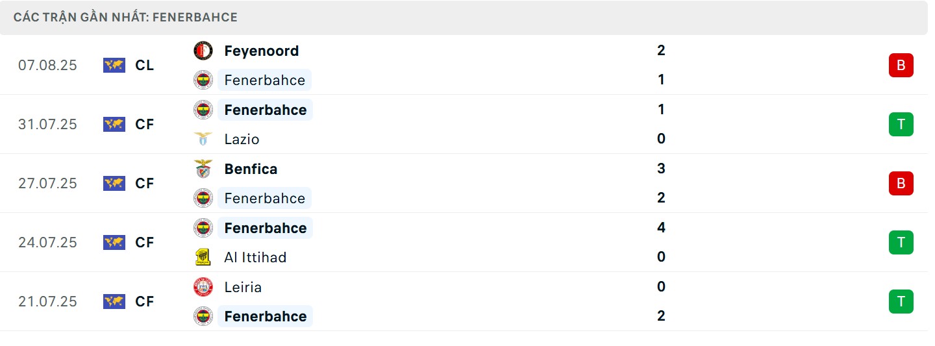Screen dimensions: 935x346
Task: Click green T result badge for Lazio match
Action: point(901,124)
